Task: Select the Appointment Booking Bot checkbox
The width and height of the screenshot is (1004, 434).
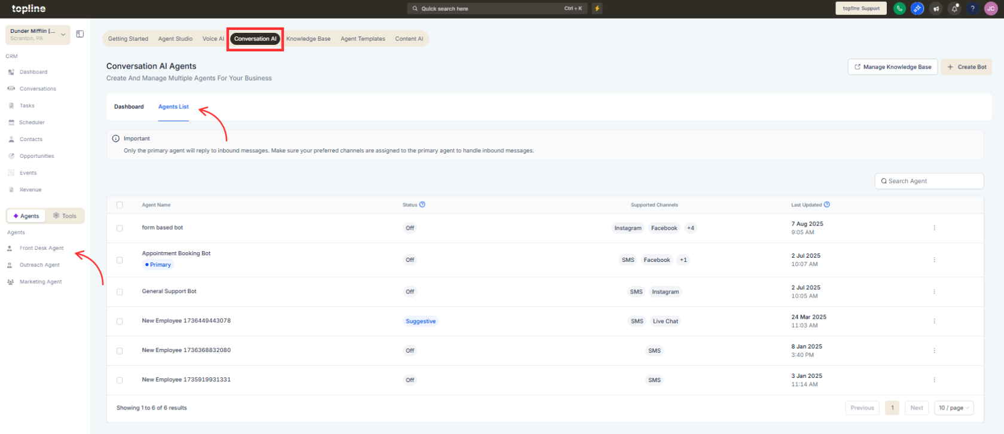Action: [x=120, y=260]
